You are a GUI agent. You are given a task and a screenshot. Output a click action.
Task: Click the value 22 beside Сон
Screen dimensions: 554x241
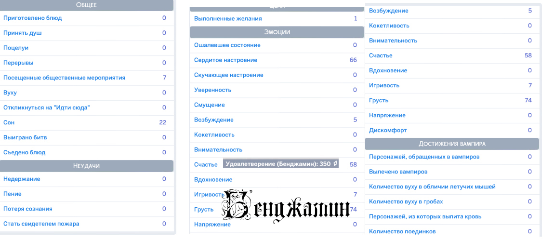pos(162,122)
